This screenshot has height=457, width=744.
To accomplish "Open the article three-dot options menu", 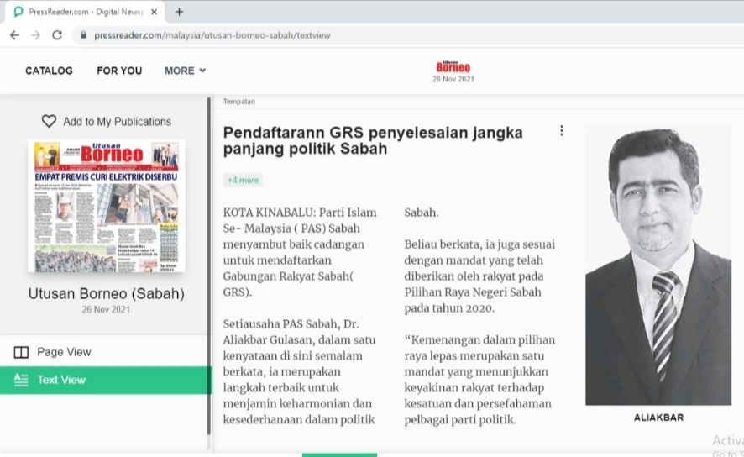I will coord(562,131).
